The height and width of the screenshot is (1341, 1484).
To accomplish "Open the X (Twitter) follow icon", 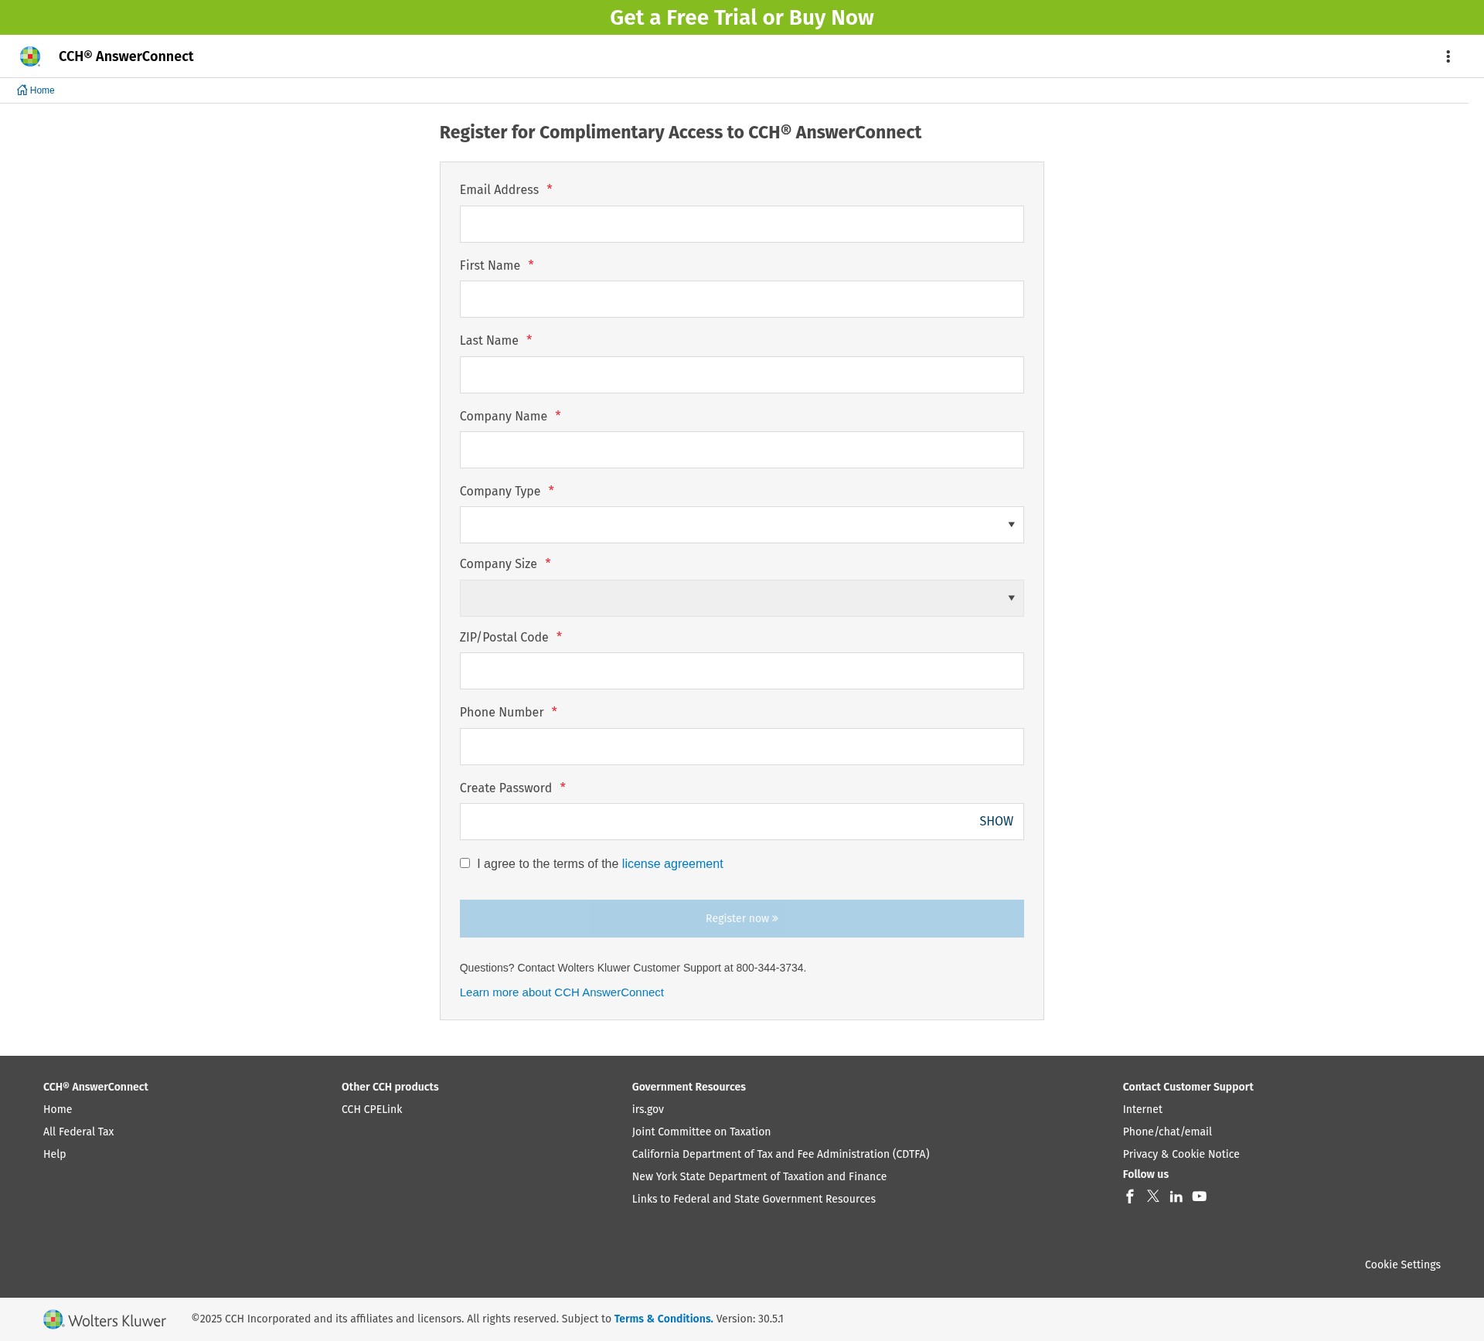I will [x=1153, y=1196].
